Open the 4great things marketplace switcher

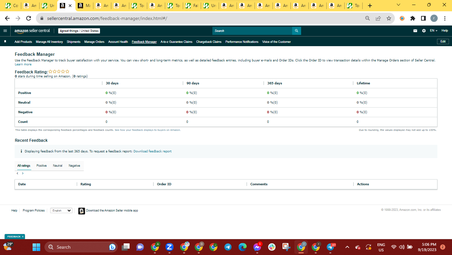click(x=79, y=31)
